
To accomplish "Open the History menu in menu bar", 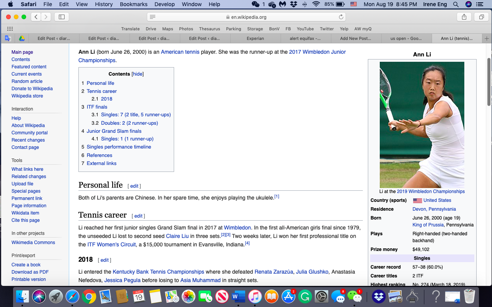I will click(104, 4).
